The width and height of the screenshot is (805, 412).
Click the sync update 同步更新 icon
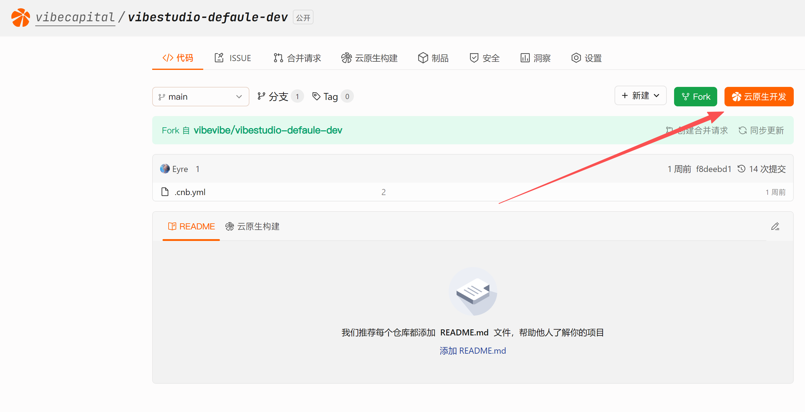[x=742, y=130]
